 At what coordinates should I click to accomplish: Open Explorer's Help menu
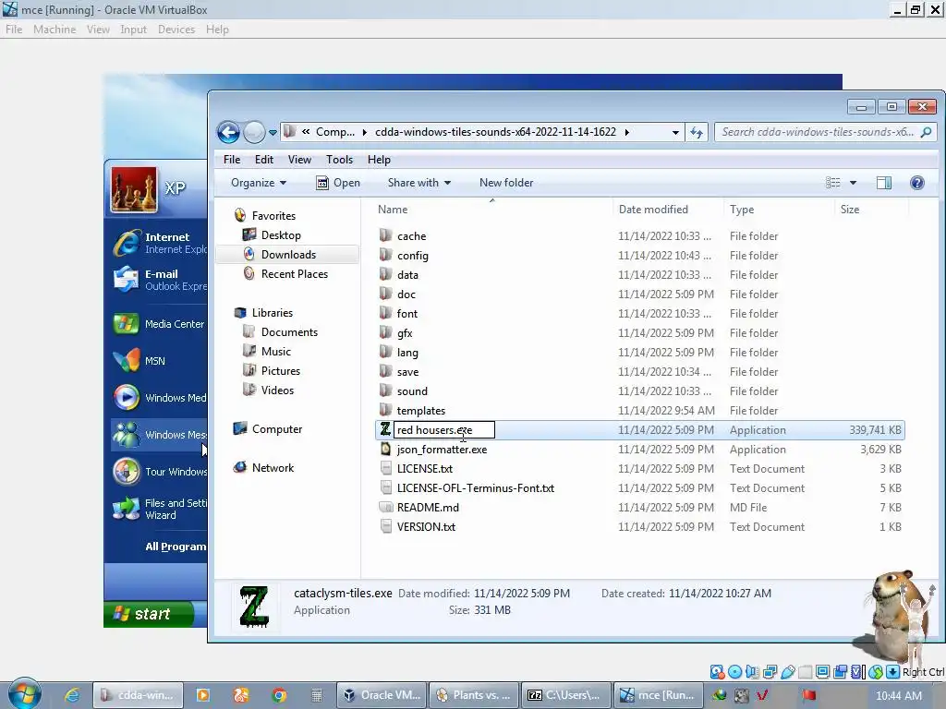tap(379, 160)
